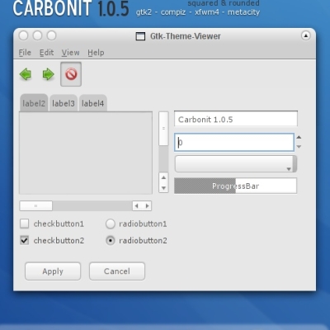Click the vertical scrollbar up arrow
330x330 pixels.
click(163, 177)
